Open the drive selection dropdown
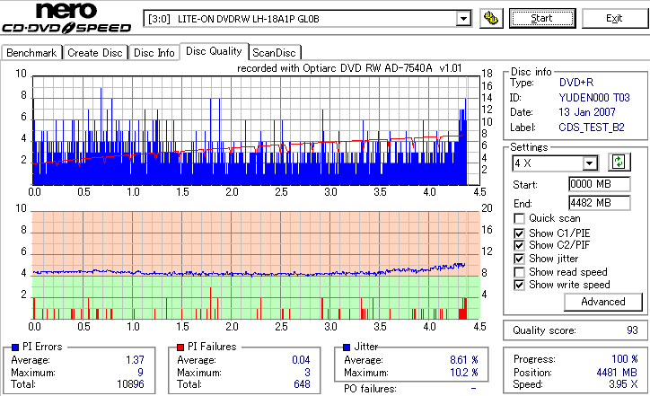 (x=463, y=19)
